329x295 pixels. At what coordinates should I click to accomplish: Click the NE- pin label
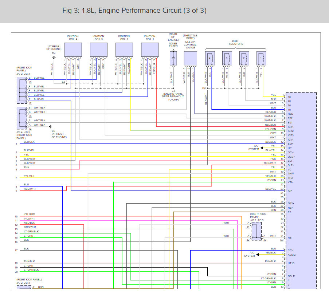tap(290, 238)
